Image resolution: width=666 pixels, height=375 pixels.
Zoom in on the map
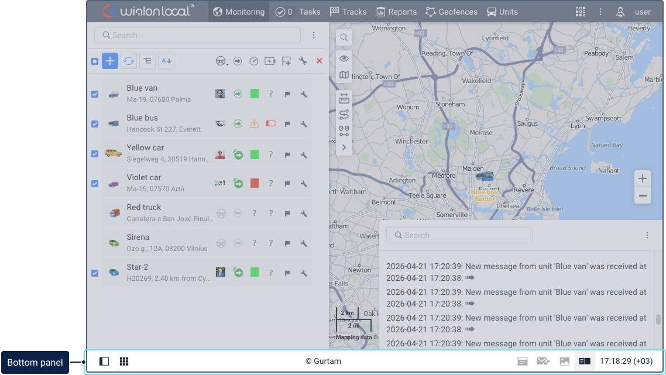click(x=643, y=178)
